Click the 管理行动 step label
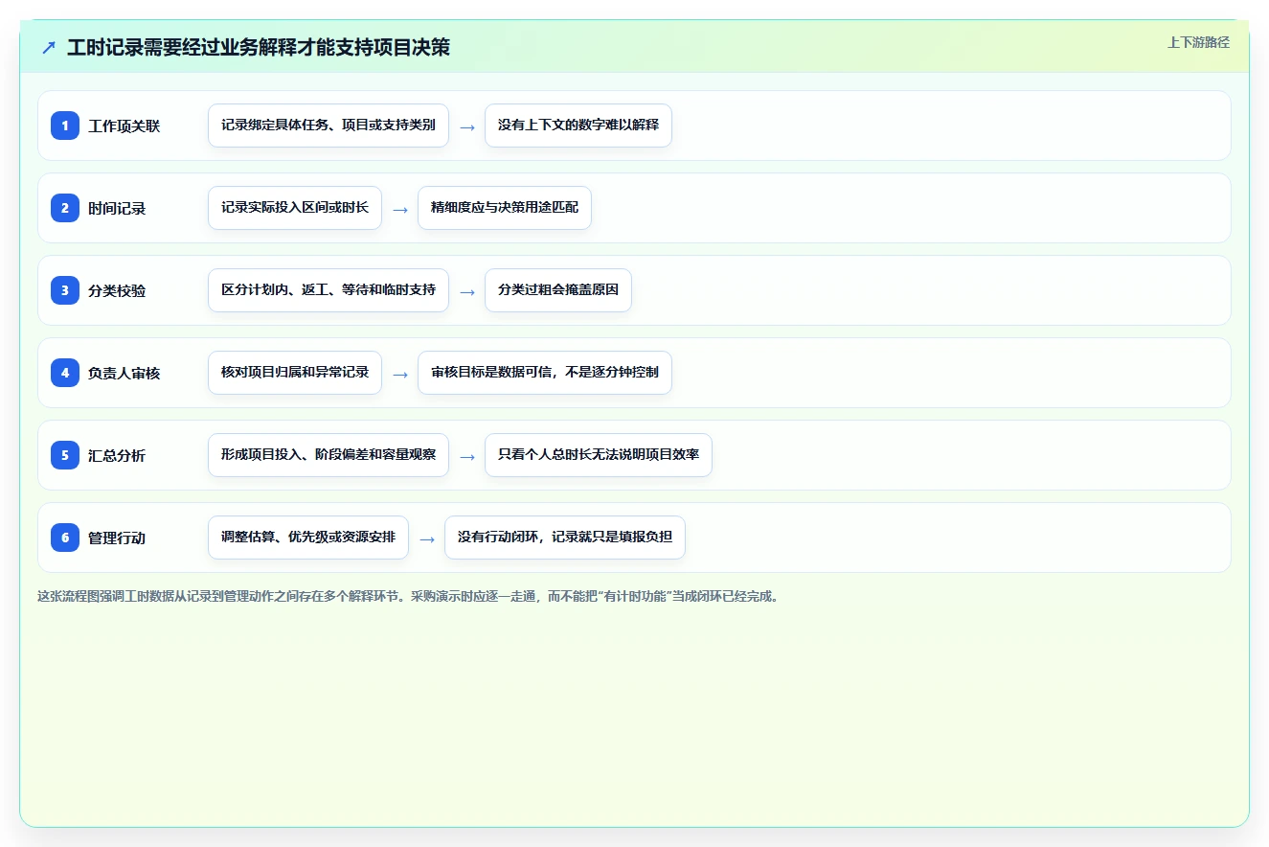The image size is (1269, 847). pos(117,538)
